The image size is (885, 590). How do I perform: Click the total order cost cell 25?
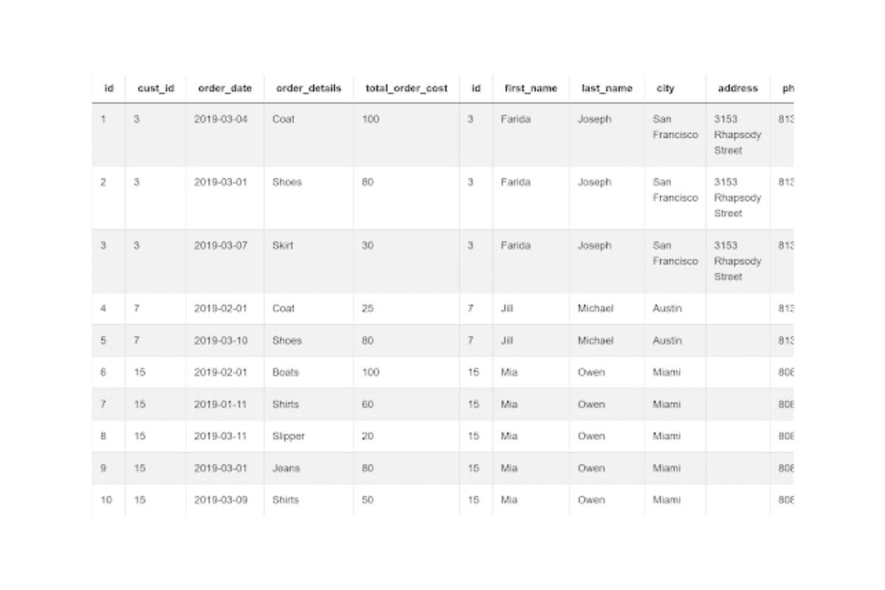pyautogui.click(x=367, y=309)
